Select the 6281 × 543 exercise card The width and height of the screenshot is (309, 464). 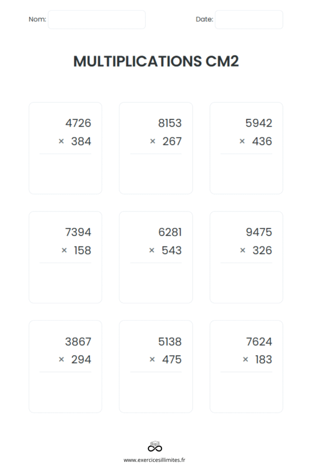[156, 257]
